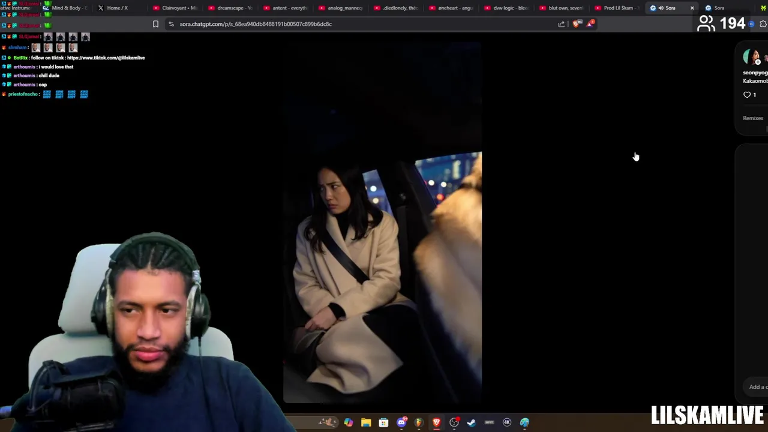
Task: Open Brave browser from the taskbar
Action: 436,422
